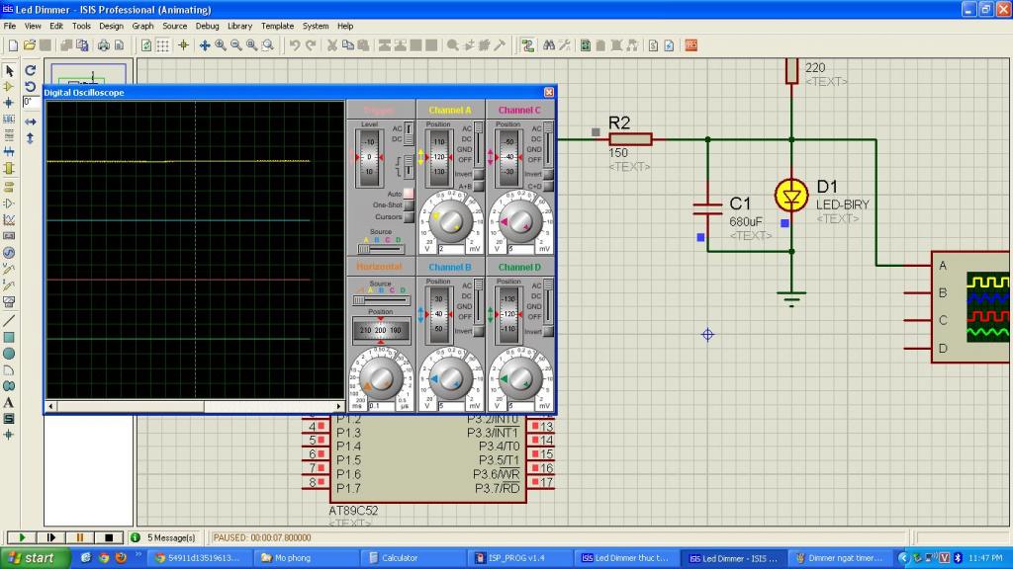Turn on oscilloscope Cursors
Image resolution: width=1013 pixels, height=569 pixels.
coord(408,217)
